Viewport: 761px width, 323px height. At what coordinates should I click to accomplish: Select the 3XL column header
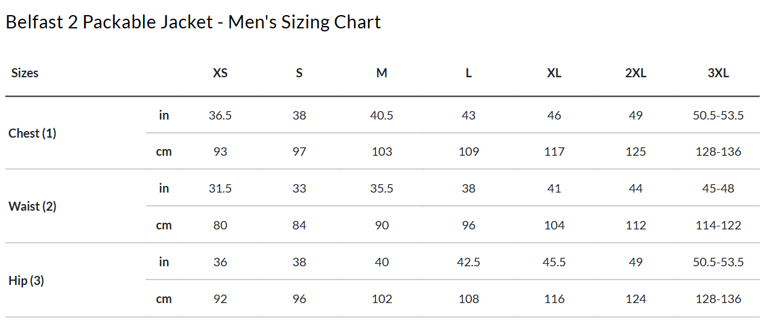coord(718,73)
